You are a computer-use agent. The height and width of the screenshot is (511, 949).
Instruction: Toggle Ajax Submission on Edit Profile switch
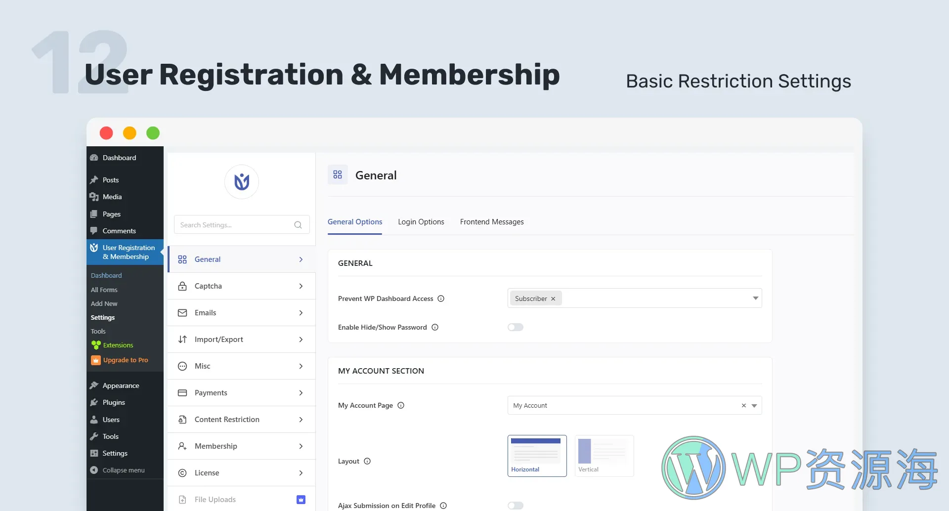(x=516, y=506)
